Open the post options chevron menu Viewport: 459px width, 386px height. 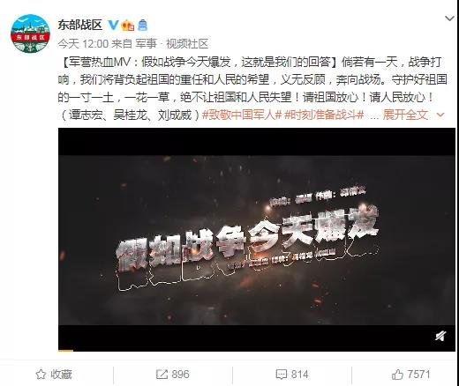pyautogui.click(x=449, y=19)
